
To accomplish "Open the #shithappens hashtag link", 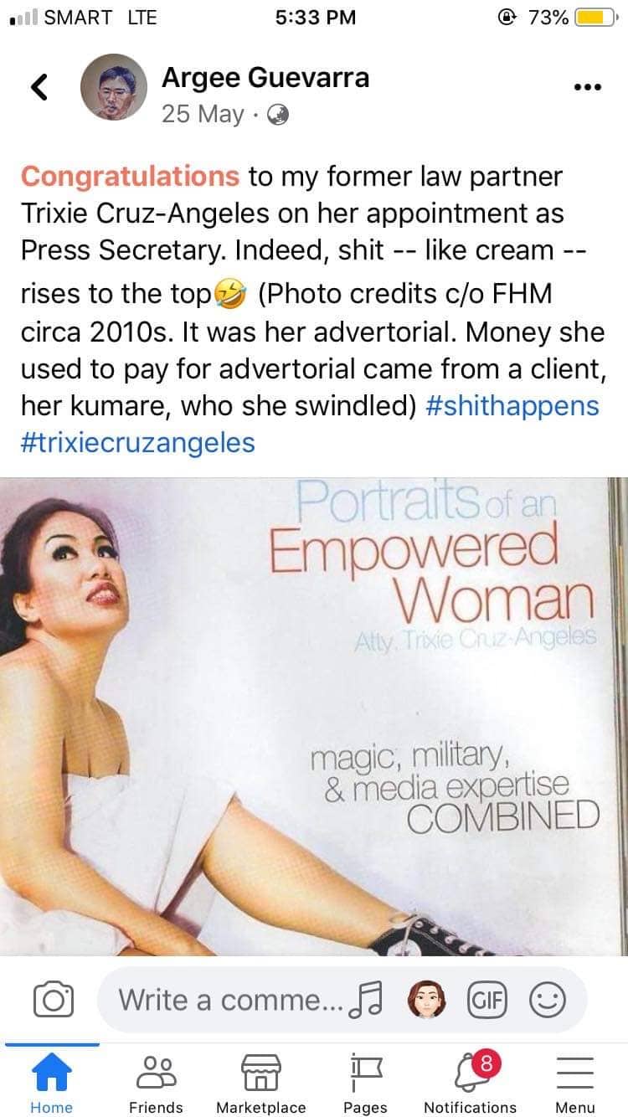I will tap(512, 405).
